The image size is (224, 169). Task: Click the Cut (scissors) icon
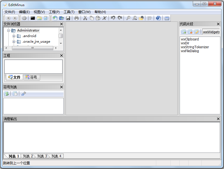coord(85,18)
